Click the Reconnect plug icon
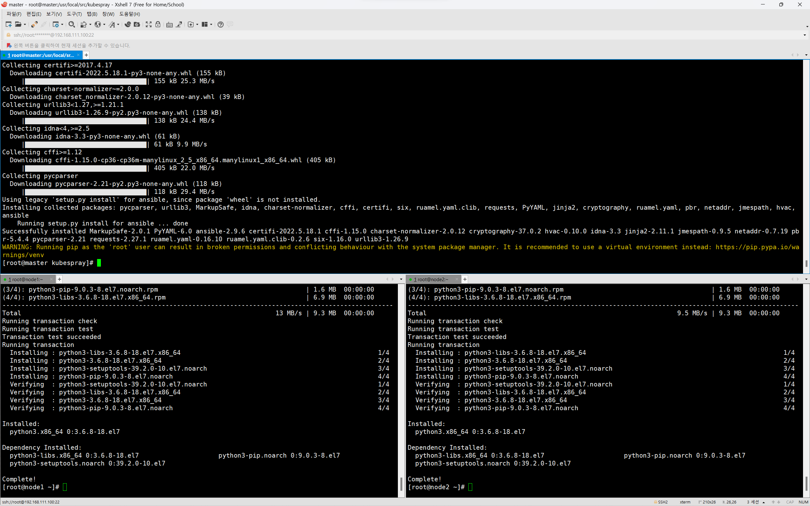The width and height of the screenshot is (810, 506). (x=34, y=24)
